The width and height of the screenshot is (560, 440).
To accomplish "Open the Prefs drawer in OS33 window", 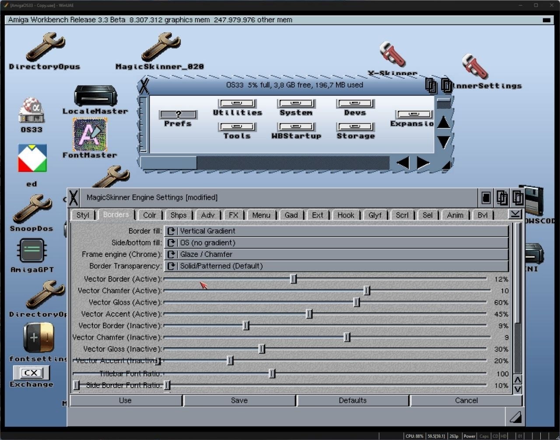I will [178, 114].
